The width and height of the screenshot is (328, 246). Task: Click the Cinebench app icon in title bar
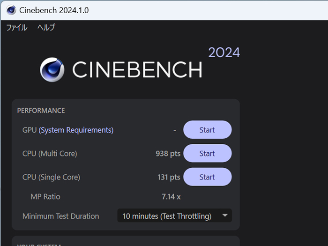[x=11, y=10]
